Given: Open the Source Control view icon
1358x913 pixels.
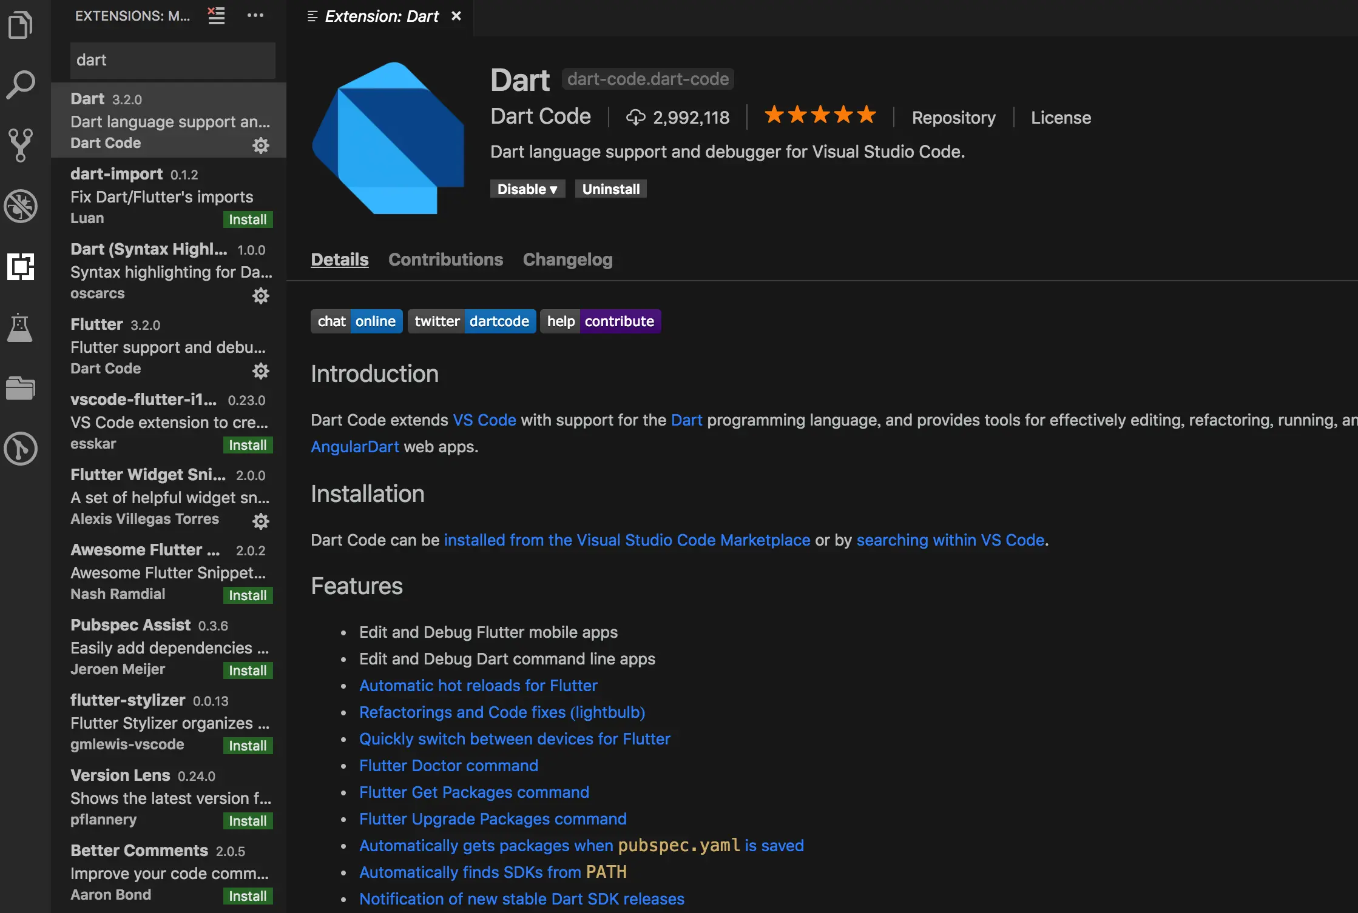Looking at the screenshot, I should tap(21, 145).
